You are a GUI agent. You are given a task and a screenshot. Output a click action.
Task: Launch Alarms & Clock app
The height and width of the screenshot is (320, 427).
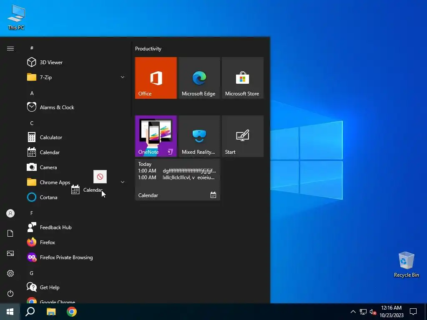75,107
